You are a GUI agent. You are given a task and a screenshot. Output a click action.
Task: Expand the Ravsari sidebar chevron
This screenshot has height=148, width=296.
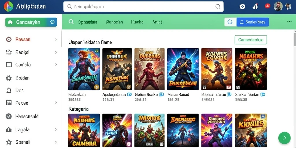56,39
